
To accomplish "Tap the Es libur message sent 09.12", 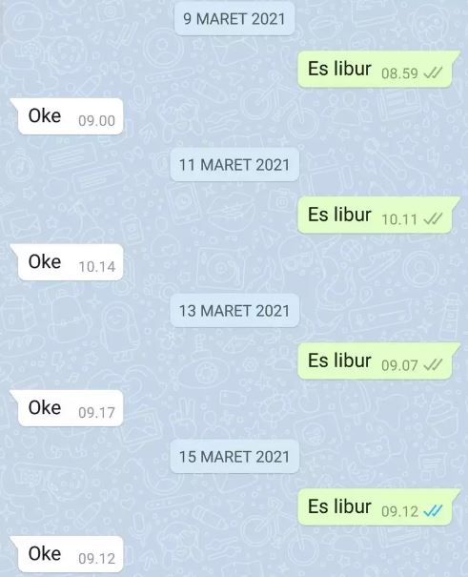I will [378, 506].
